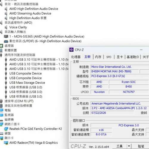The image size is (149, 149).
Task: Click the processor chip icon beside 處理器
Action: click(1, 46)
